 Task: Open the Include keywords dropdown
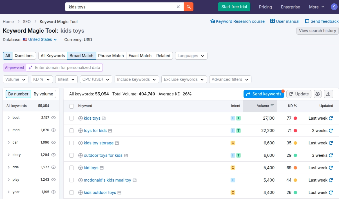point(137,79)
